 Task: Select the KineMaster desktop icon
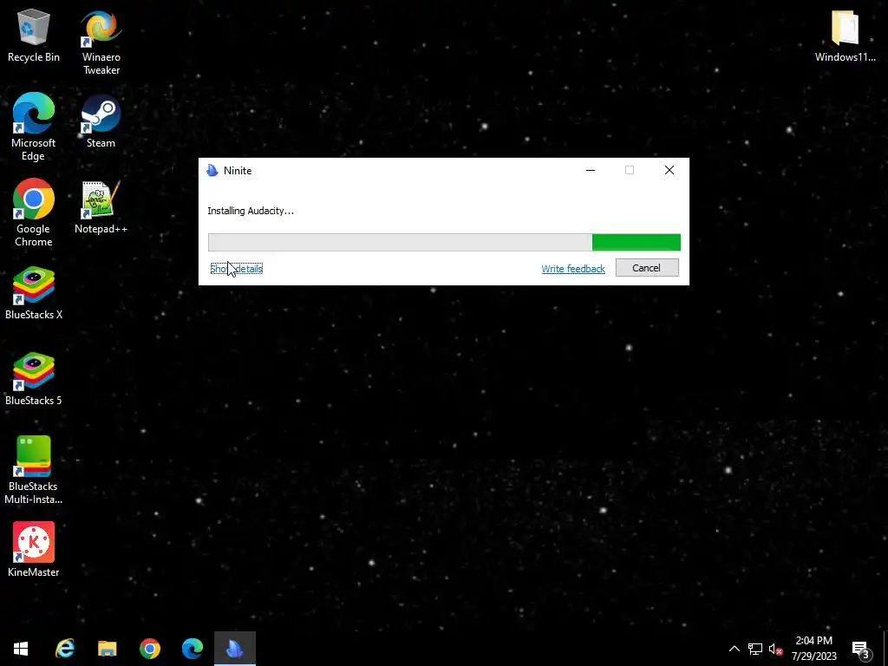(x=34, y=550)
